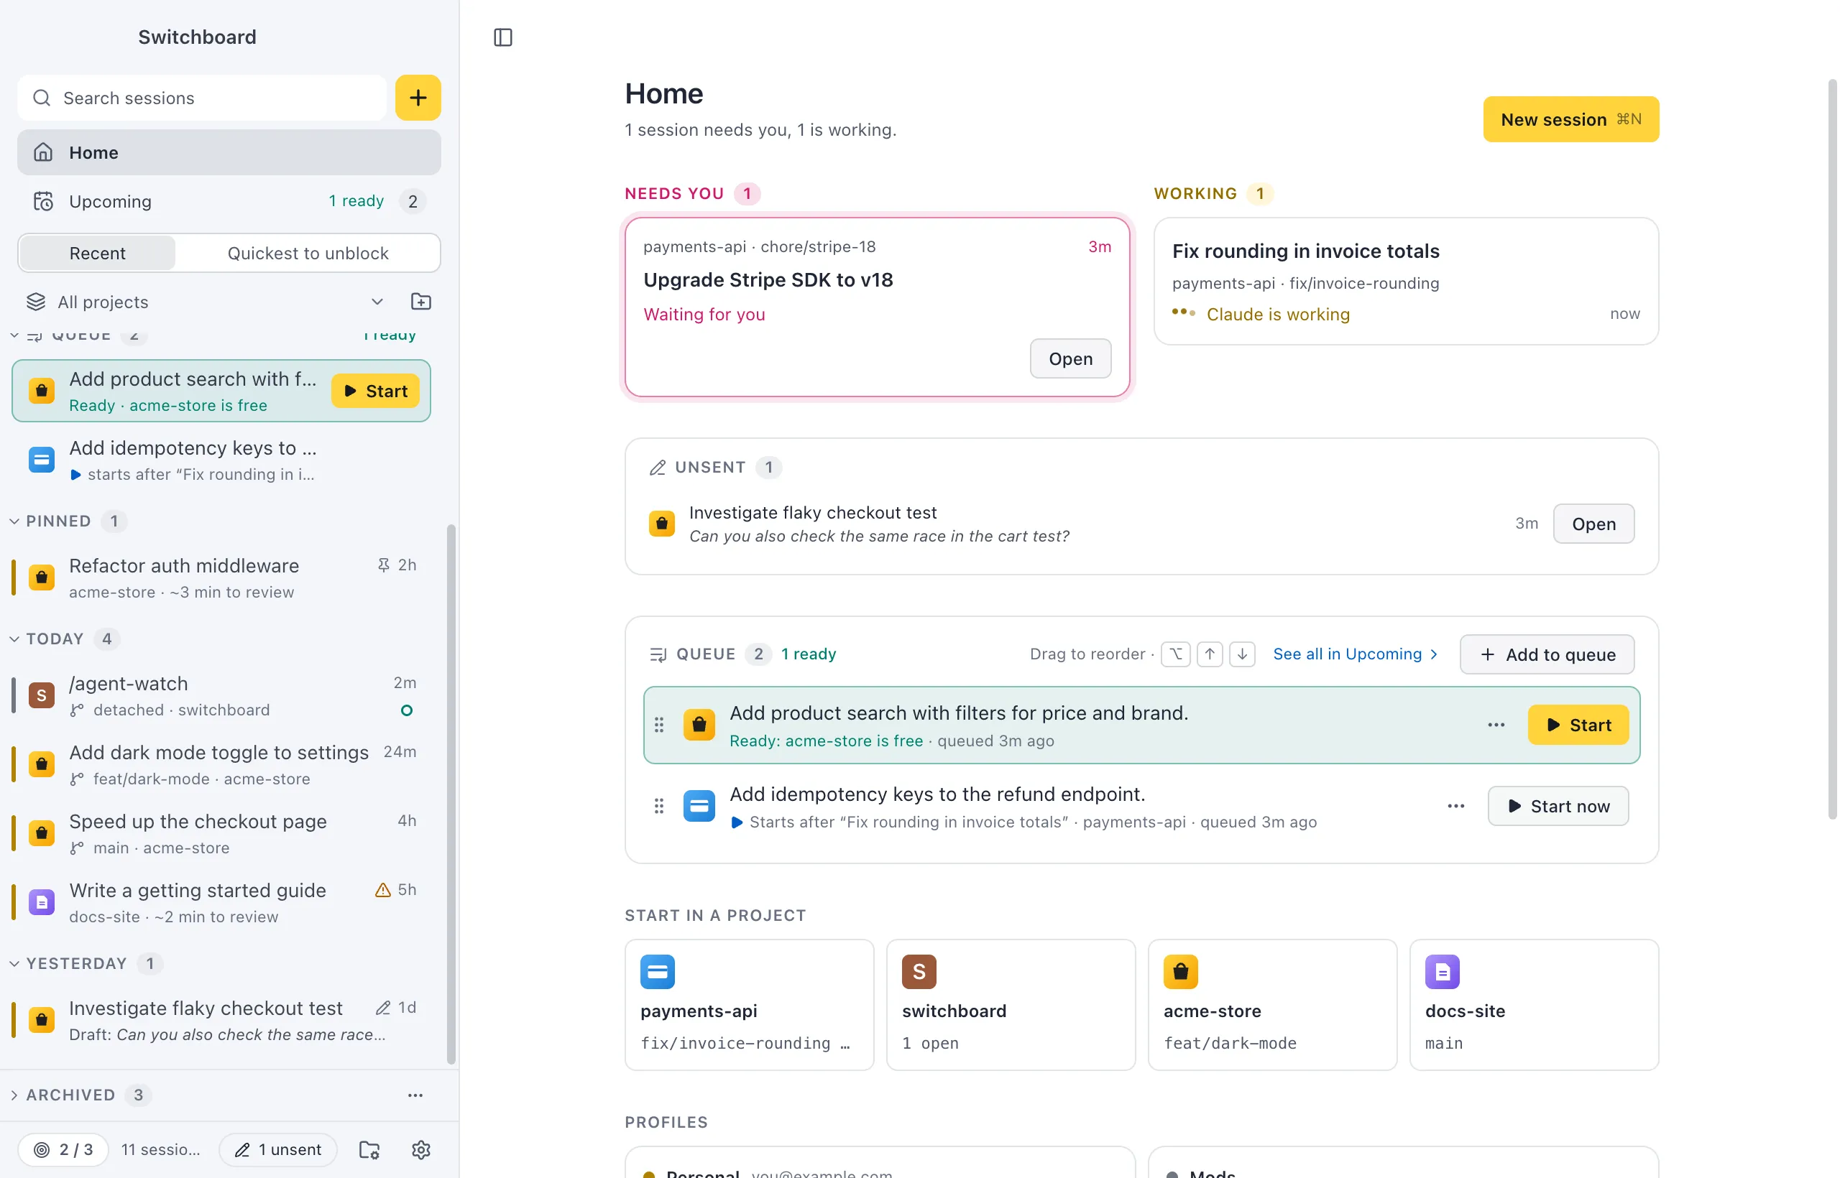
Task: Select the Recent sort option
Action: (x=97, y=253)
